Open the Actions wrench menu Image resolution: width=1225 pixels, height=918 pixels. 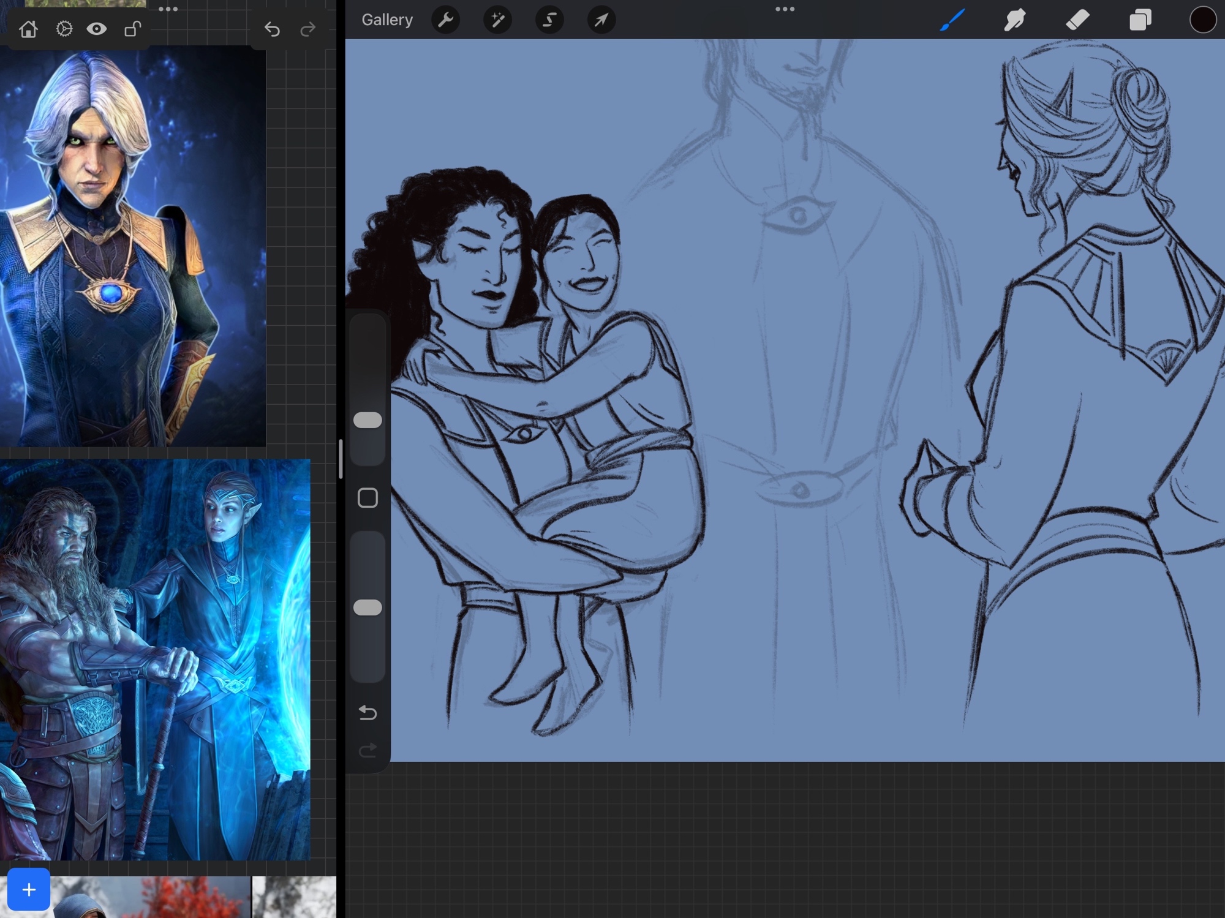[445, 20]
